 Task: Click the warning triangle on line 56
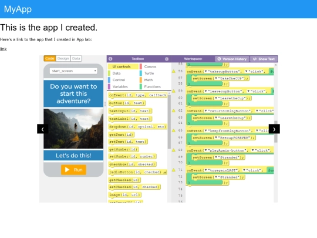[174, 71]
